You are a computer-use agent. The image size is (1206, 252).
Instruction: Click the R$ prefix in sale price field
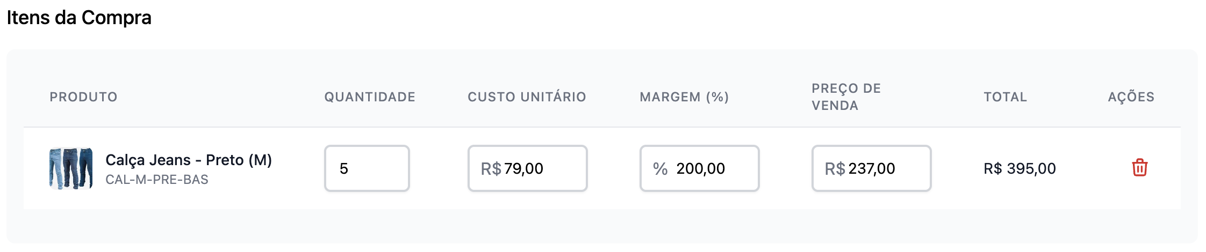coord(835,169)
